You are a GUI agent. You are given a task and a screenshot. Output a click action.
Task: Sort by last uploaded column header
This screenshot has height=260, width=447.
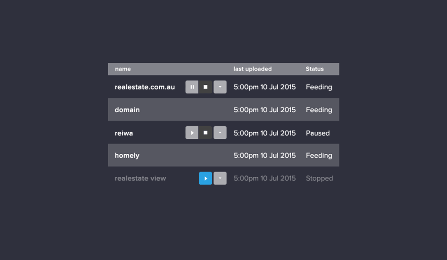click(x=253, y=69)
